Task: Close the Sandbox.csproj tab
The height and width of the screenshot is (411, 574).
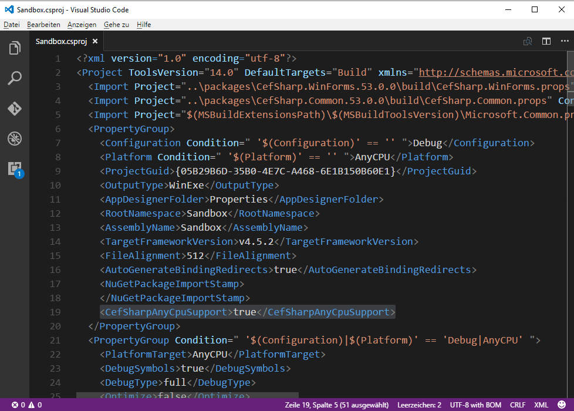Action: (x=95, y=41)
